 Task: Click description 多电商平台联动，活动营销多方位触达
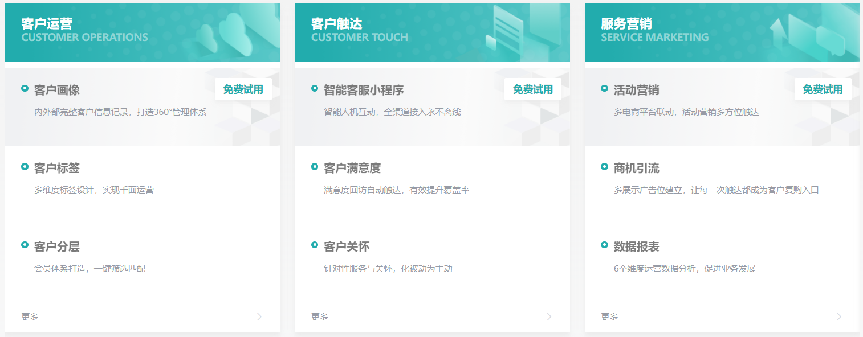(686, 112)
